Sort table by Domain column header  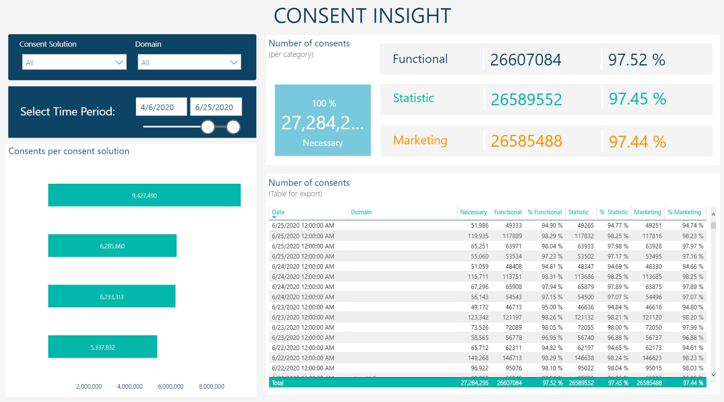coord(361,212)
